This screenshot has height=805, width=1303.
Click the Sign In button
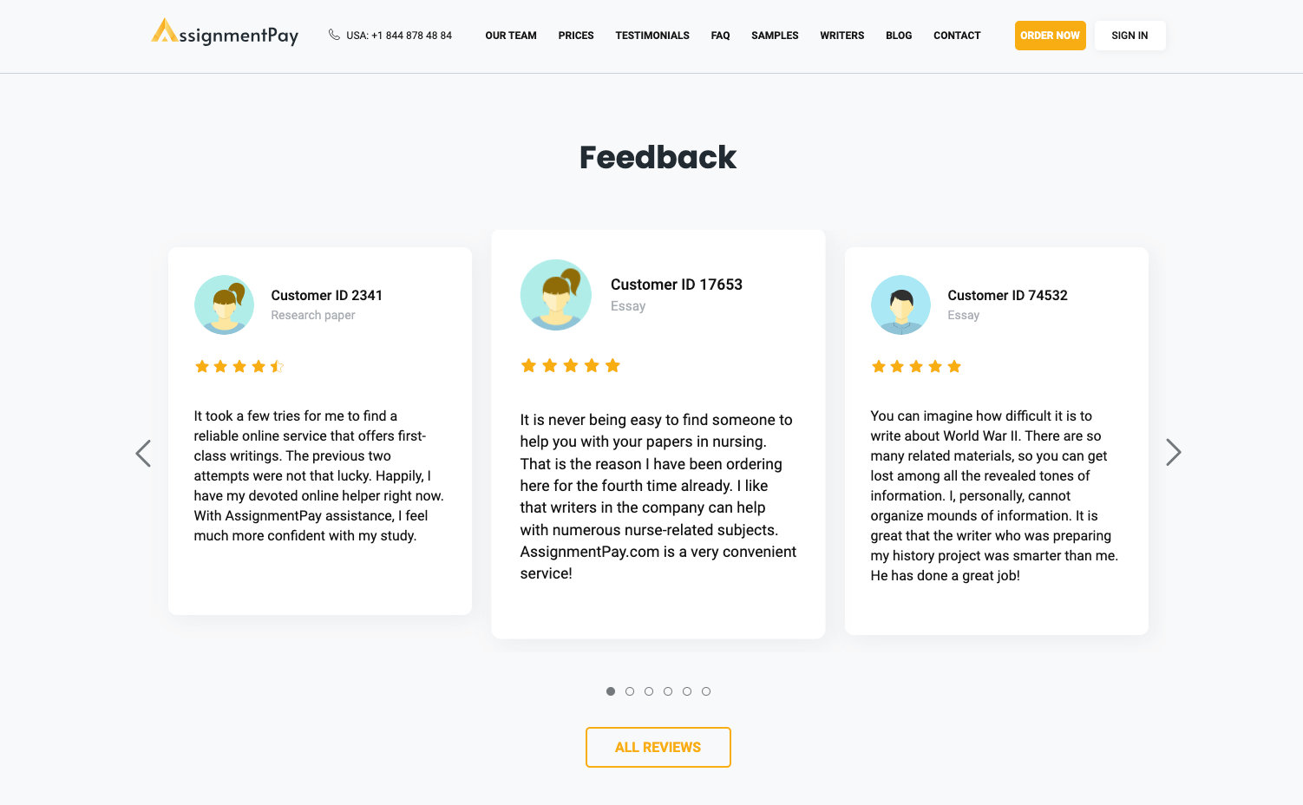click(1129, 36)
